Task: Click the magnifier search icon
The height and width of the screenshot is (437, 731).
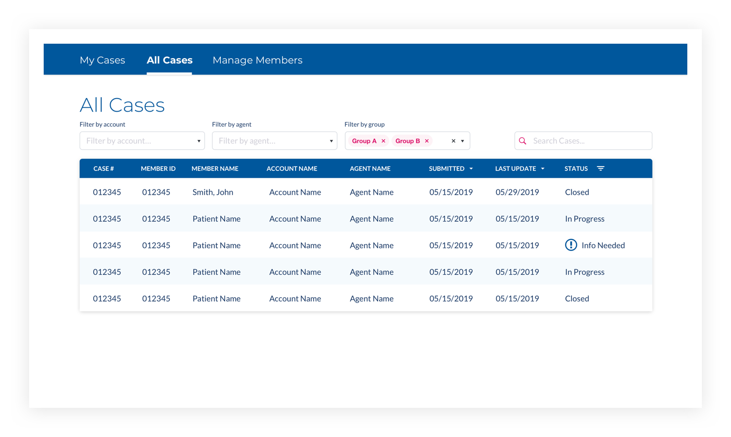Action: 523,141
